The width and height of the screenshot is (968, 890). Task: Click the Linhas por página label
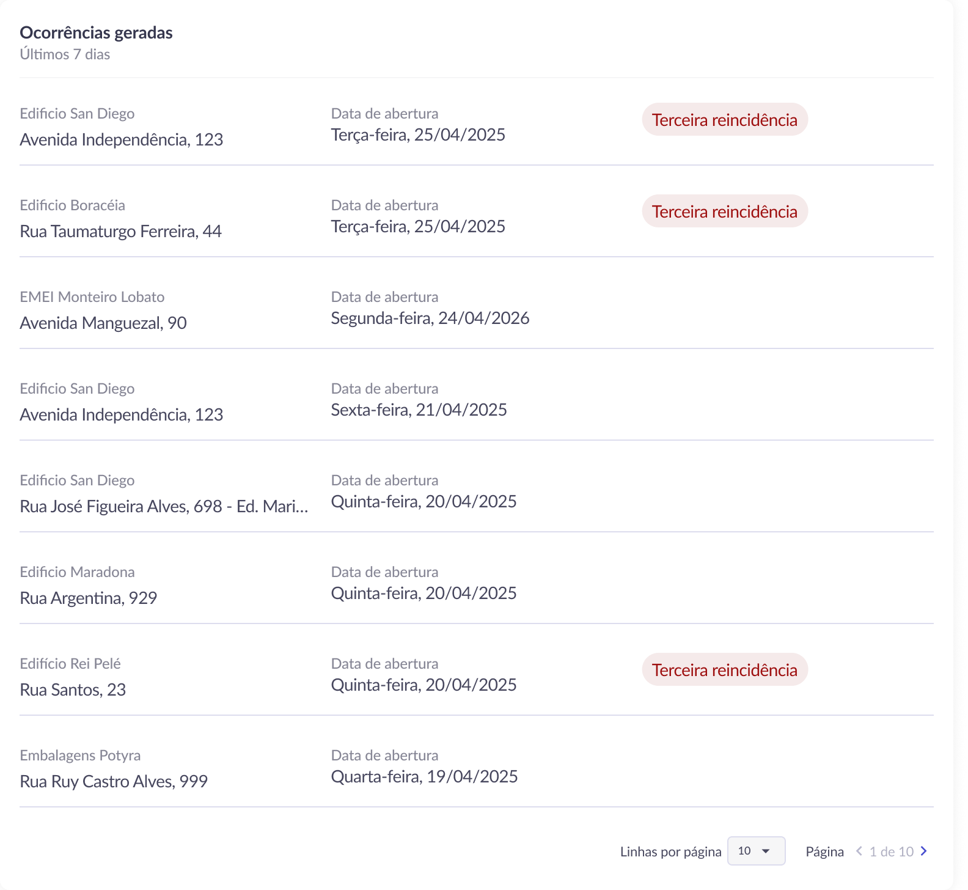(x=670, y=851)
